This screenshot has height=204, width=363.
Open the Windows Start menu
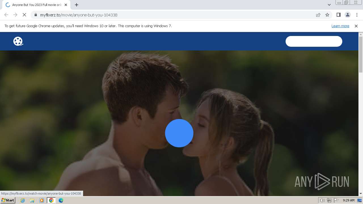(8, 200)
